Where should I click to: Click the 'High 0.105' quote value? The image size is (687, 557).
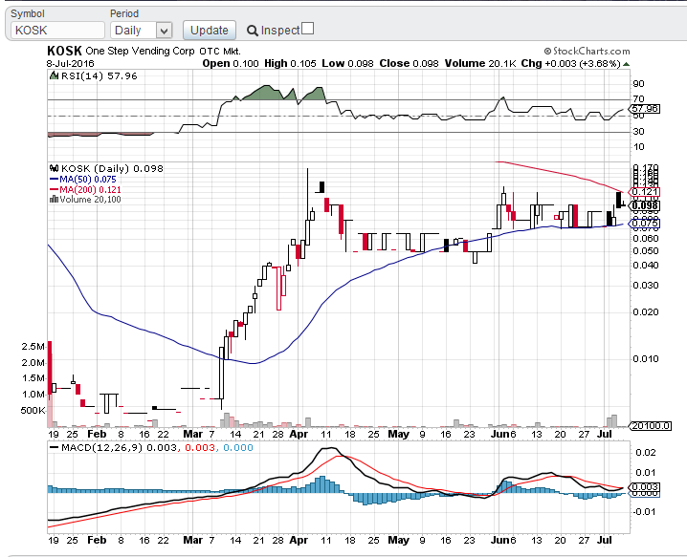point(290,63)
